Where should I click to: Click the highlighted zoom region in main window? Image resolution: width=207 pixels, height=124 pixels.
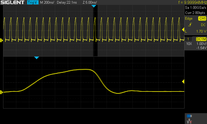(95, 30)
